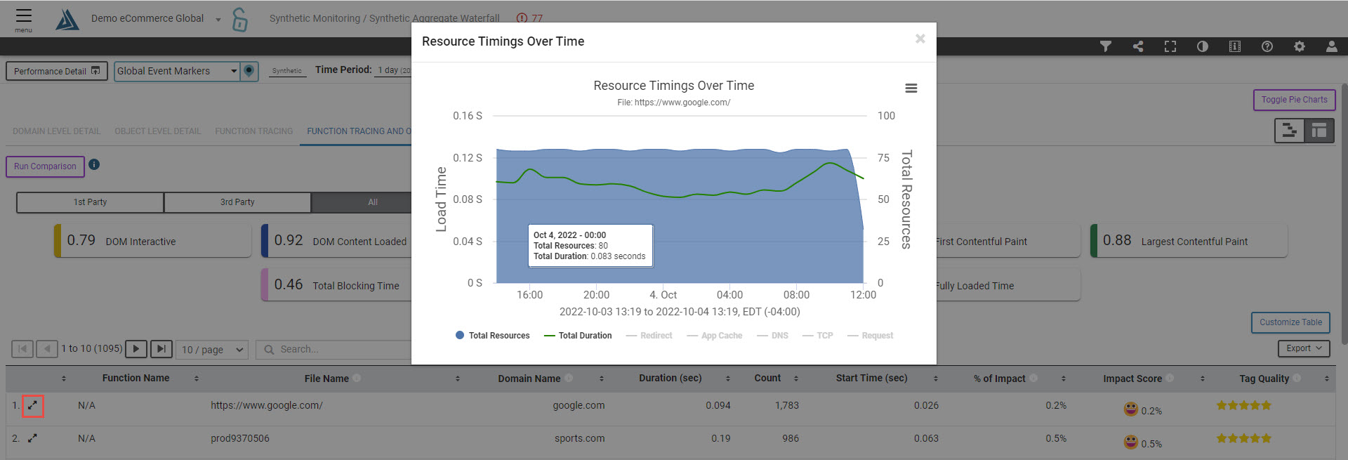This screenshot has width=1348, height=460.
Task: Enter fullscreen mode via expand icon
Action: click(x=1170, y=46)
